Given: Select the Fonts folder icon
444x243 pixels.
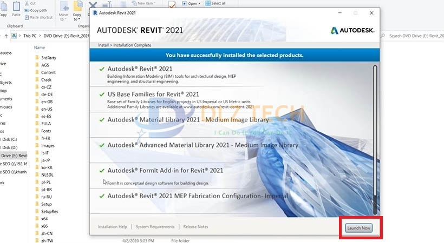Looking at the screenshot, I should click(x=37, y=131).
